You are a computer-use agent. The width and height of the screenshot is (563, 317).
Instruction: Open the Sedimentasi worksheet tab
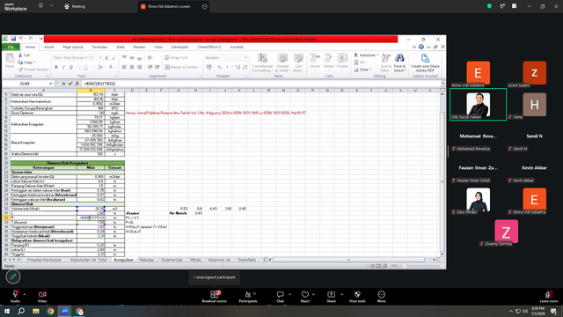click(172, 260)
